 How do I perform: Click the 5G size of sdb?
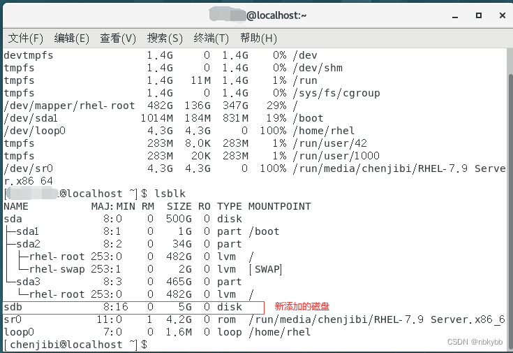(x=185, y=307)
